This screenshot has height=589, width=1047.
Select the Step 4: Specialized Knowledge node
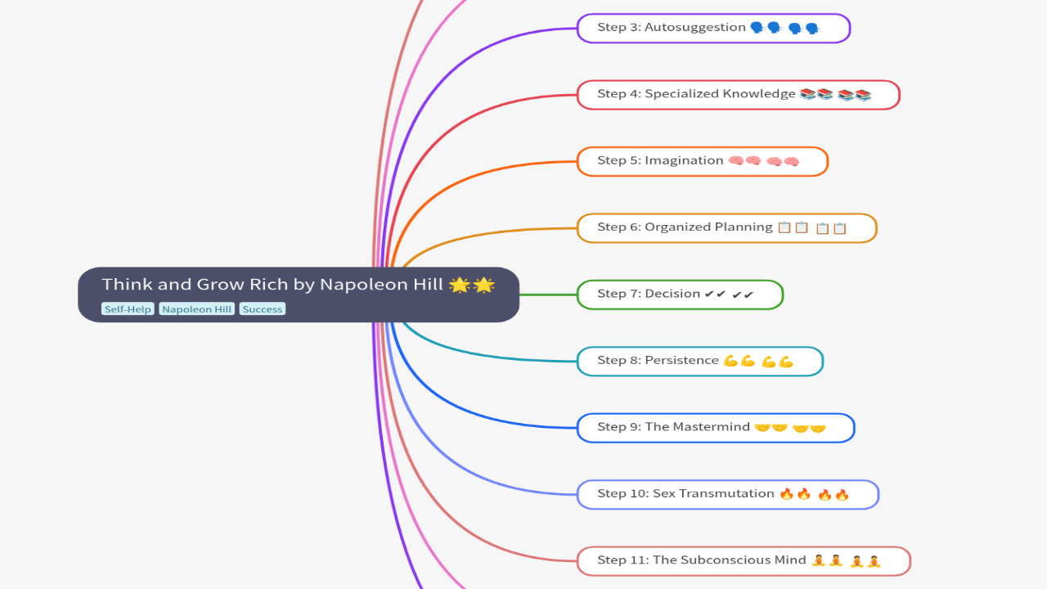click(x=738, y=95)
